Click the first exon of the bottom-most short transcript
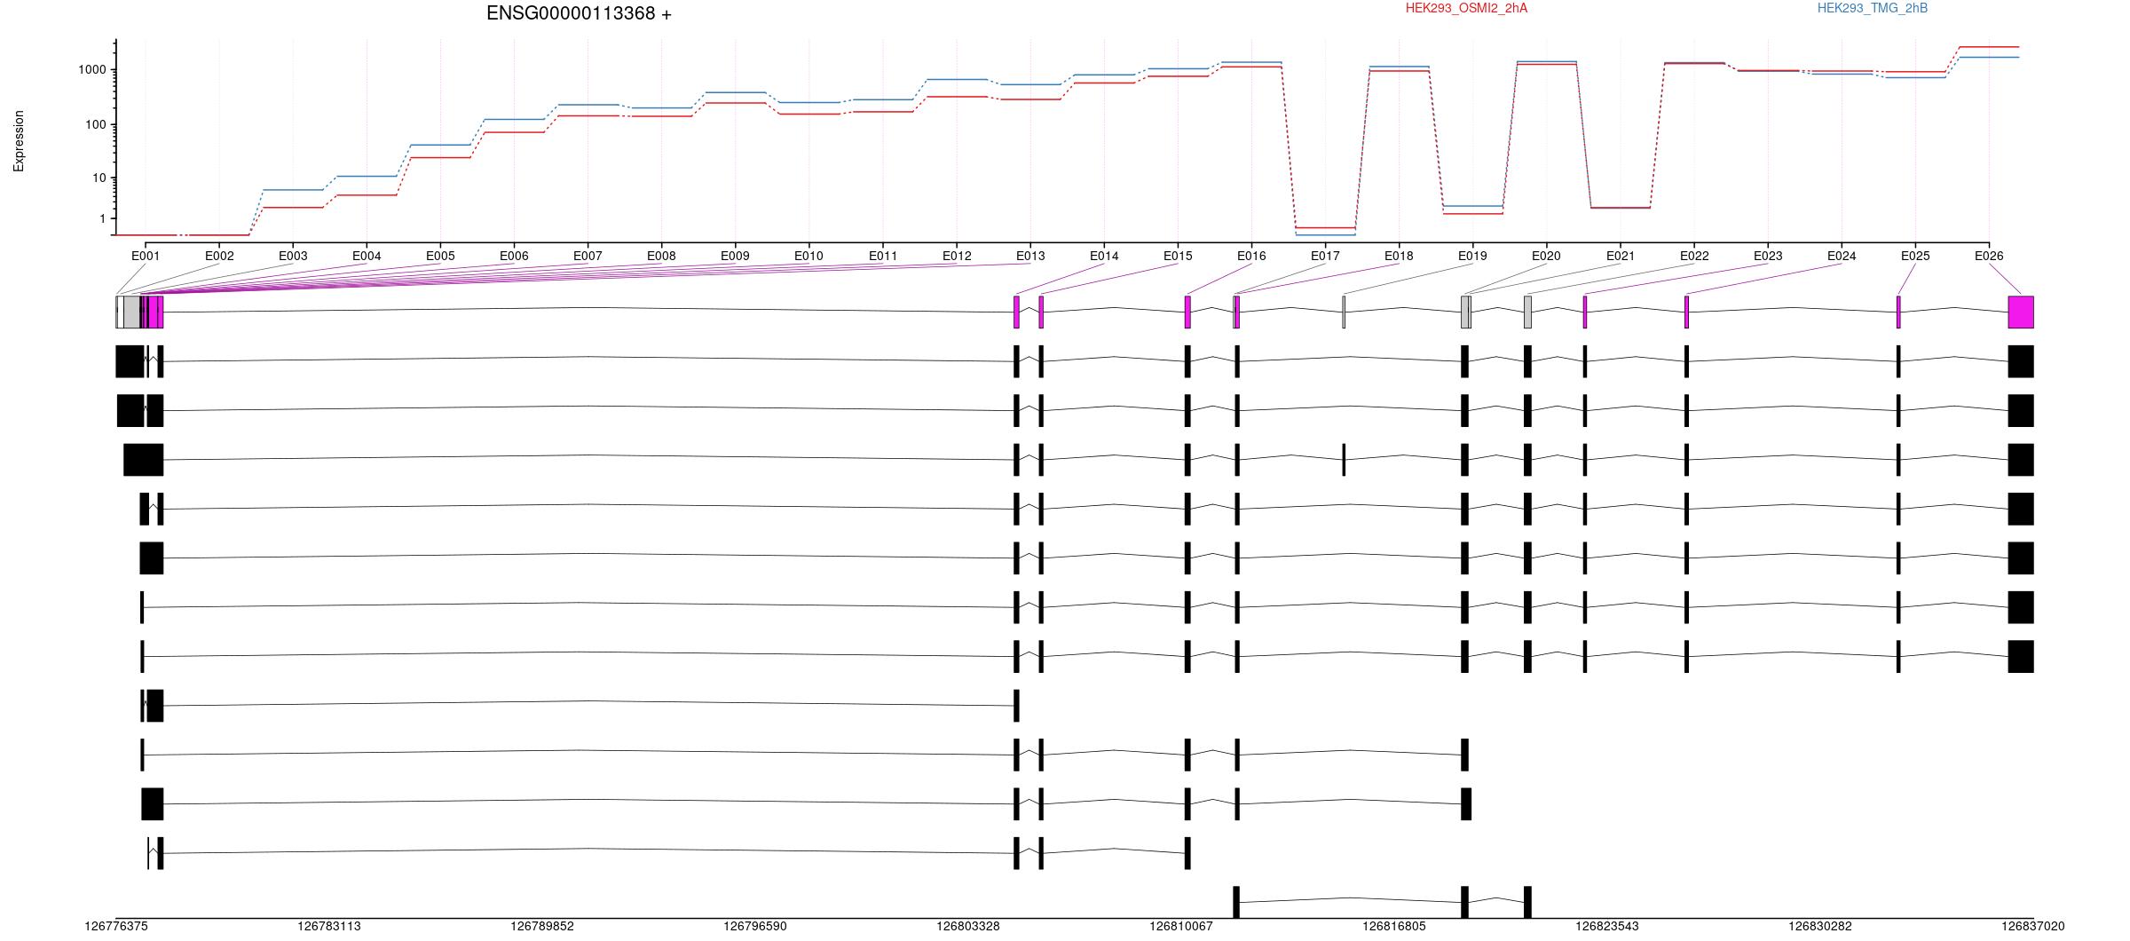The height and width of the screenshot is (941, 2130). [1236, 902]
